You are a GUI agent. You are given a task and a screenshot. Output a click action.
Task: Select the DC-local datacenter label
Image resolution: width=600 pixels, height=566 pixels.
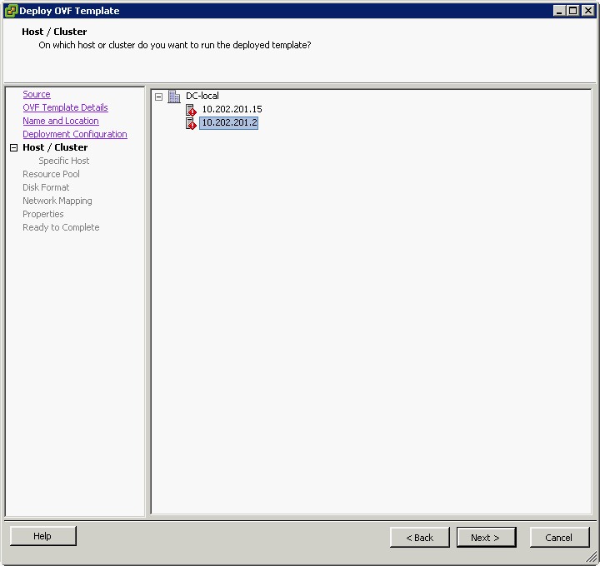coord(202,97)
